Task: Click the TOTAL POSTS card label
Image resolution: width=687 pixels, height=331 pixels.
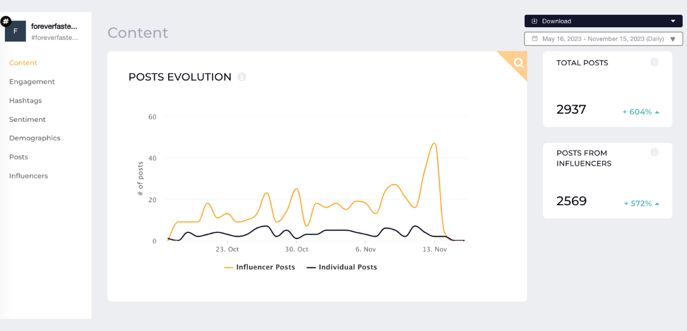Action: (x=582, y=63)
